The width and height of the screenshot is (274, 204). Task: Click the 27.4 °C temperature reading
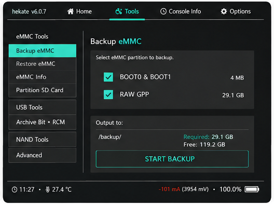(x=62, y=189)
